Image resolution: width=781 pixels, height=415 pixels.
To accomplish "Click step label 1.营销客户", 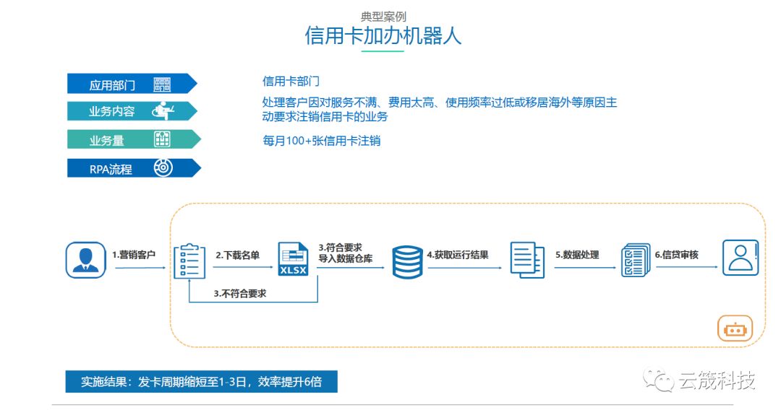I will (134, 255).
